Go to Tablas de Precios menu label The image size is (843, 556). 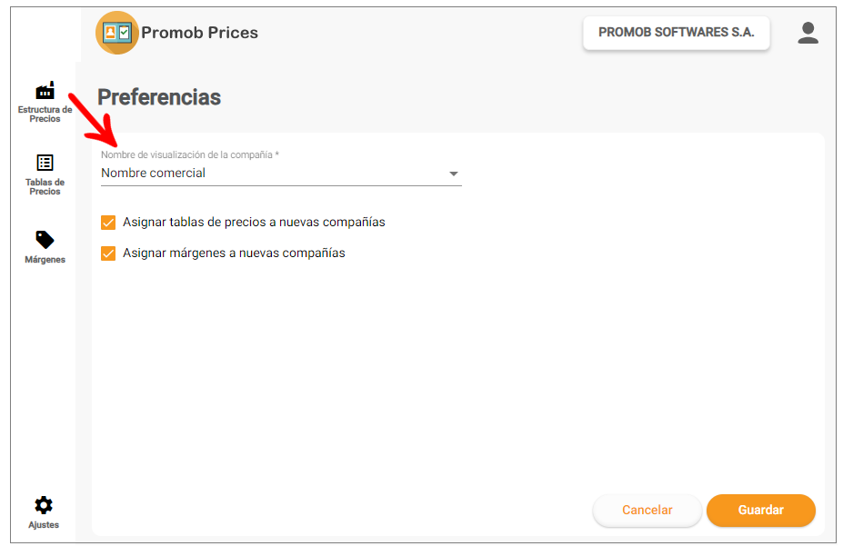(x=45, y=186)
